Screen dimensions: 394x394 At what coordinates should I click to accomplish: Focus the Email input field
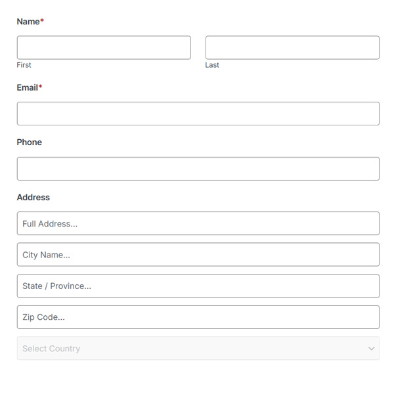click(198, 114)
